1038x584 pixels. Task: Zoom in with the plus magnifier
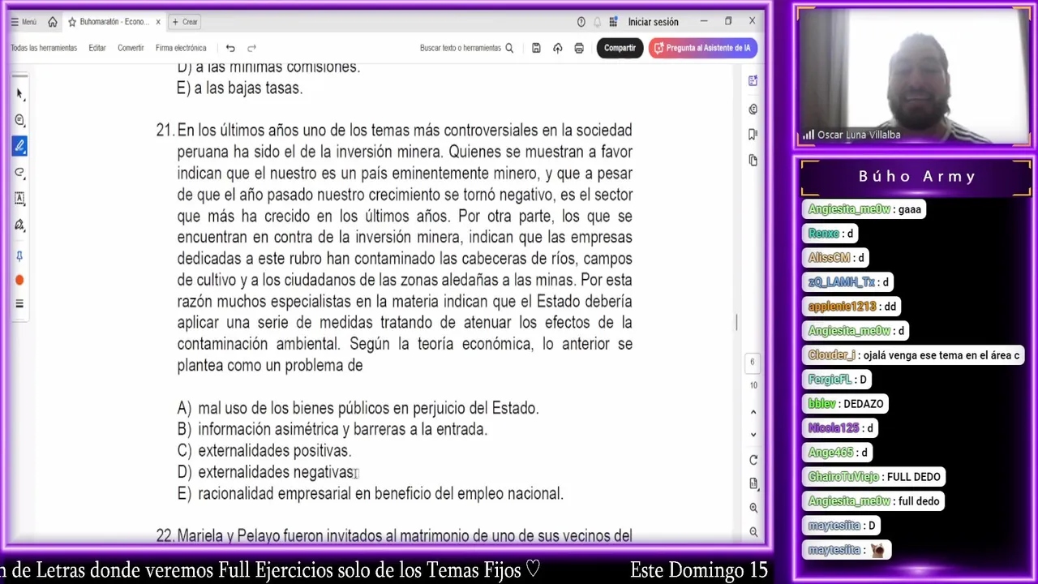click(753, 508)
